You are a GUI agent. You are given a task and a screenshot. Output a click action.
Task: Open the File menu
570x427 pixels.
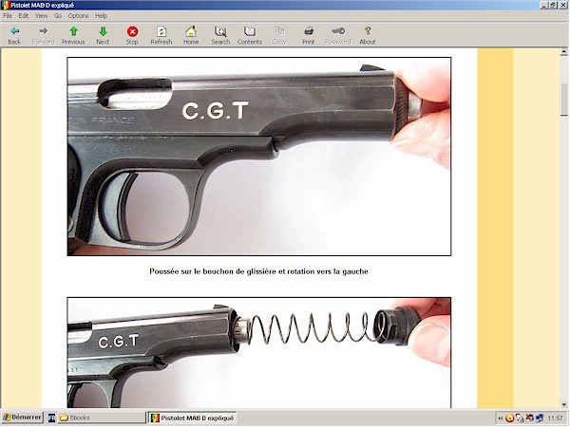point(8,15)
